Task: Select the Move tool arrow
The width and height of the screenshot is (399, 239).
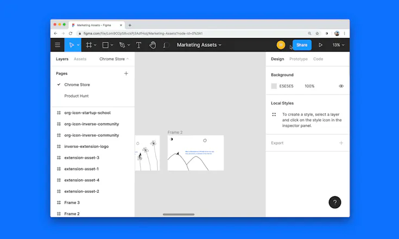Action: coord(71,45)
